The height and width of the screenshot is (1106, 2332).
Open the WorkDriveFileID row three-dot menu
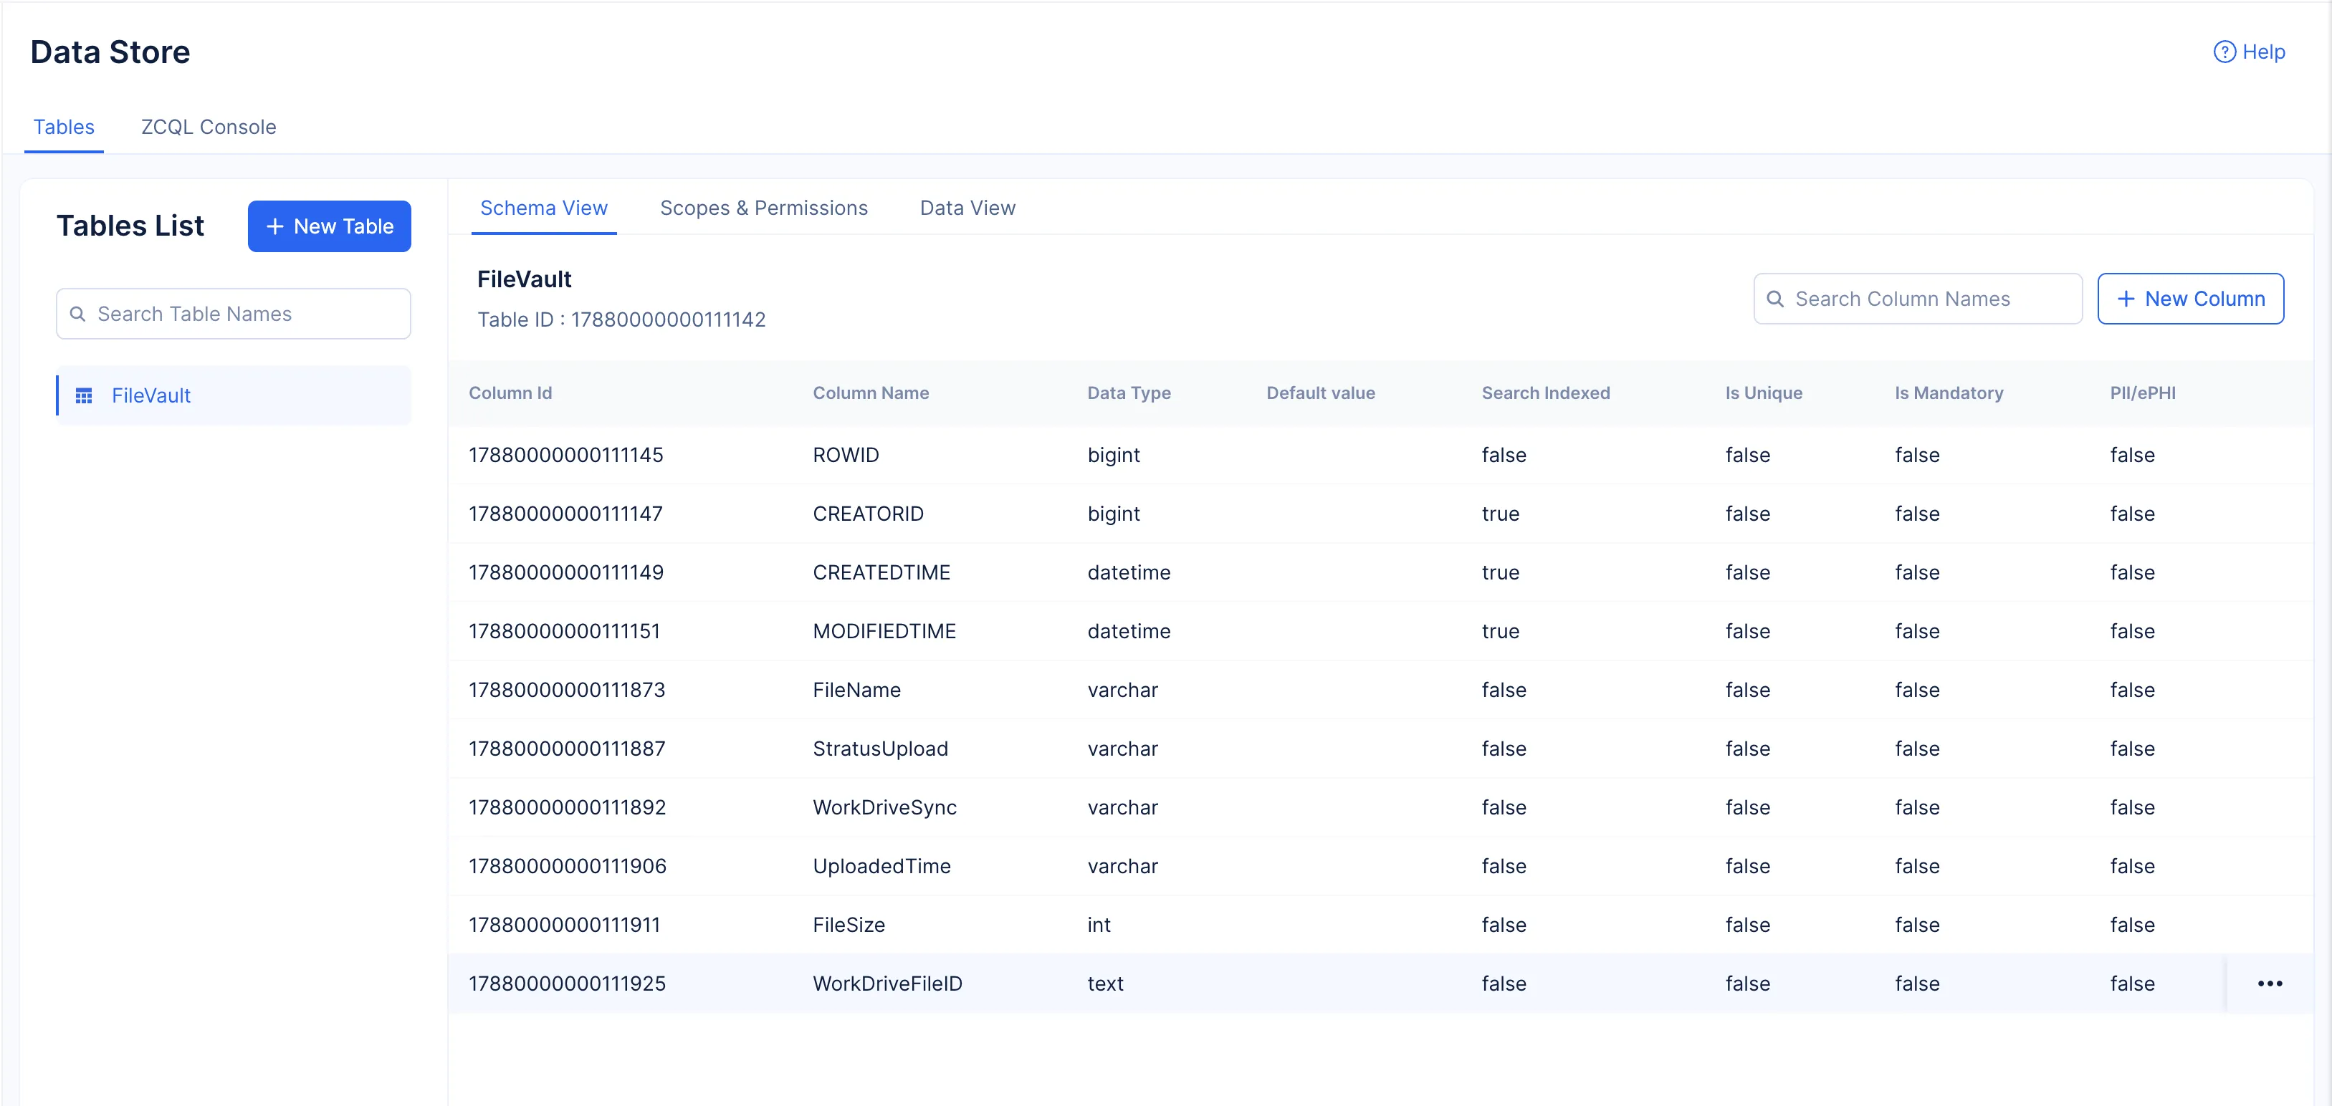[x=2269, y=983]
